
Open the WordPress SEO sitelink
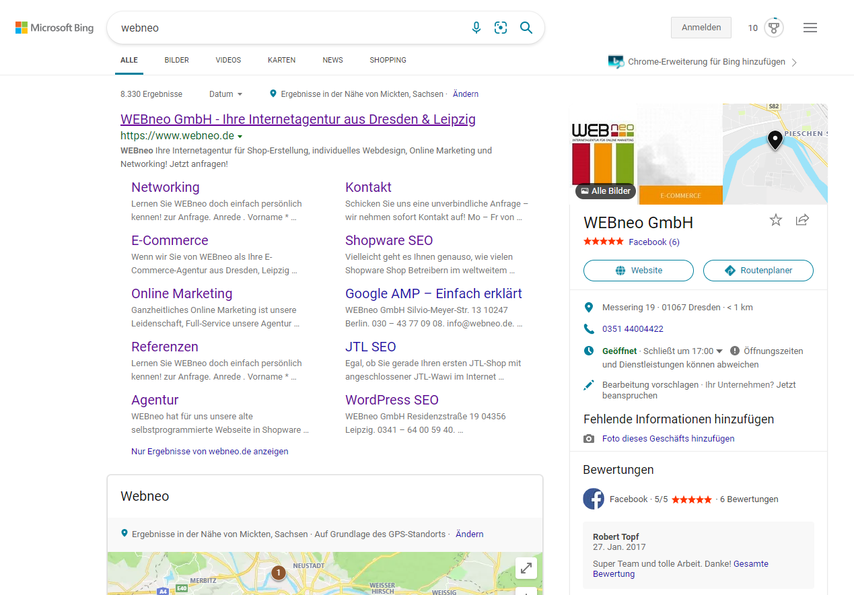[392, 400]
